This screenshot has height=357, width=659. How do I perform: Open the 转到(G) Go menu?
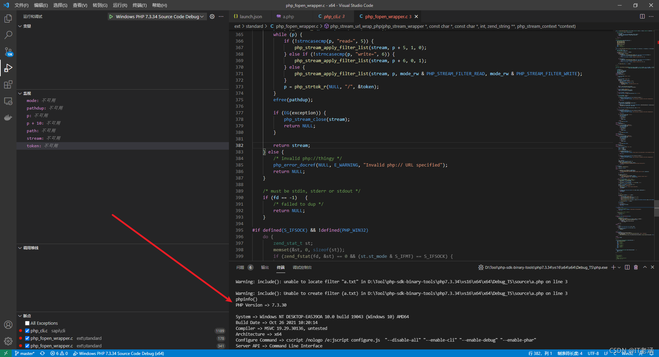click(100, 5)
